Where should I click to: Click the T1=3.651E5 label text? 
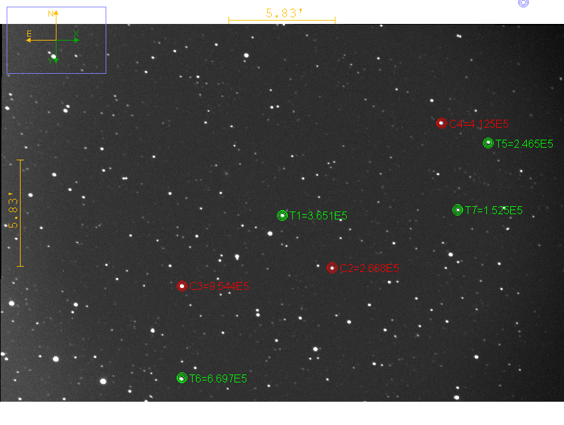(x=318, y=215)
